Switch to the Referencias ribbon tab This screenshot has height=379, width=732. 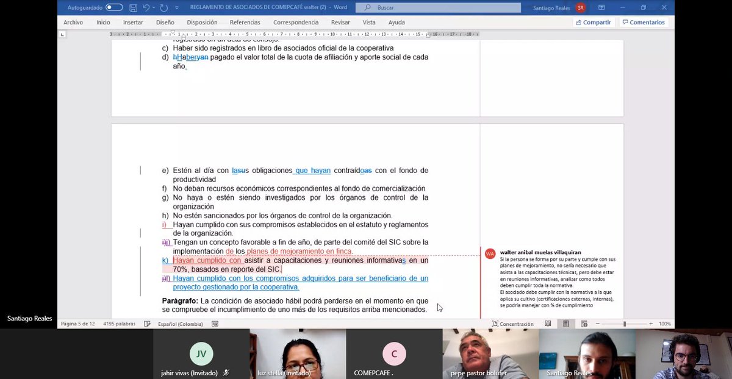245,23
